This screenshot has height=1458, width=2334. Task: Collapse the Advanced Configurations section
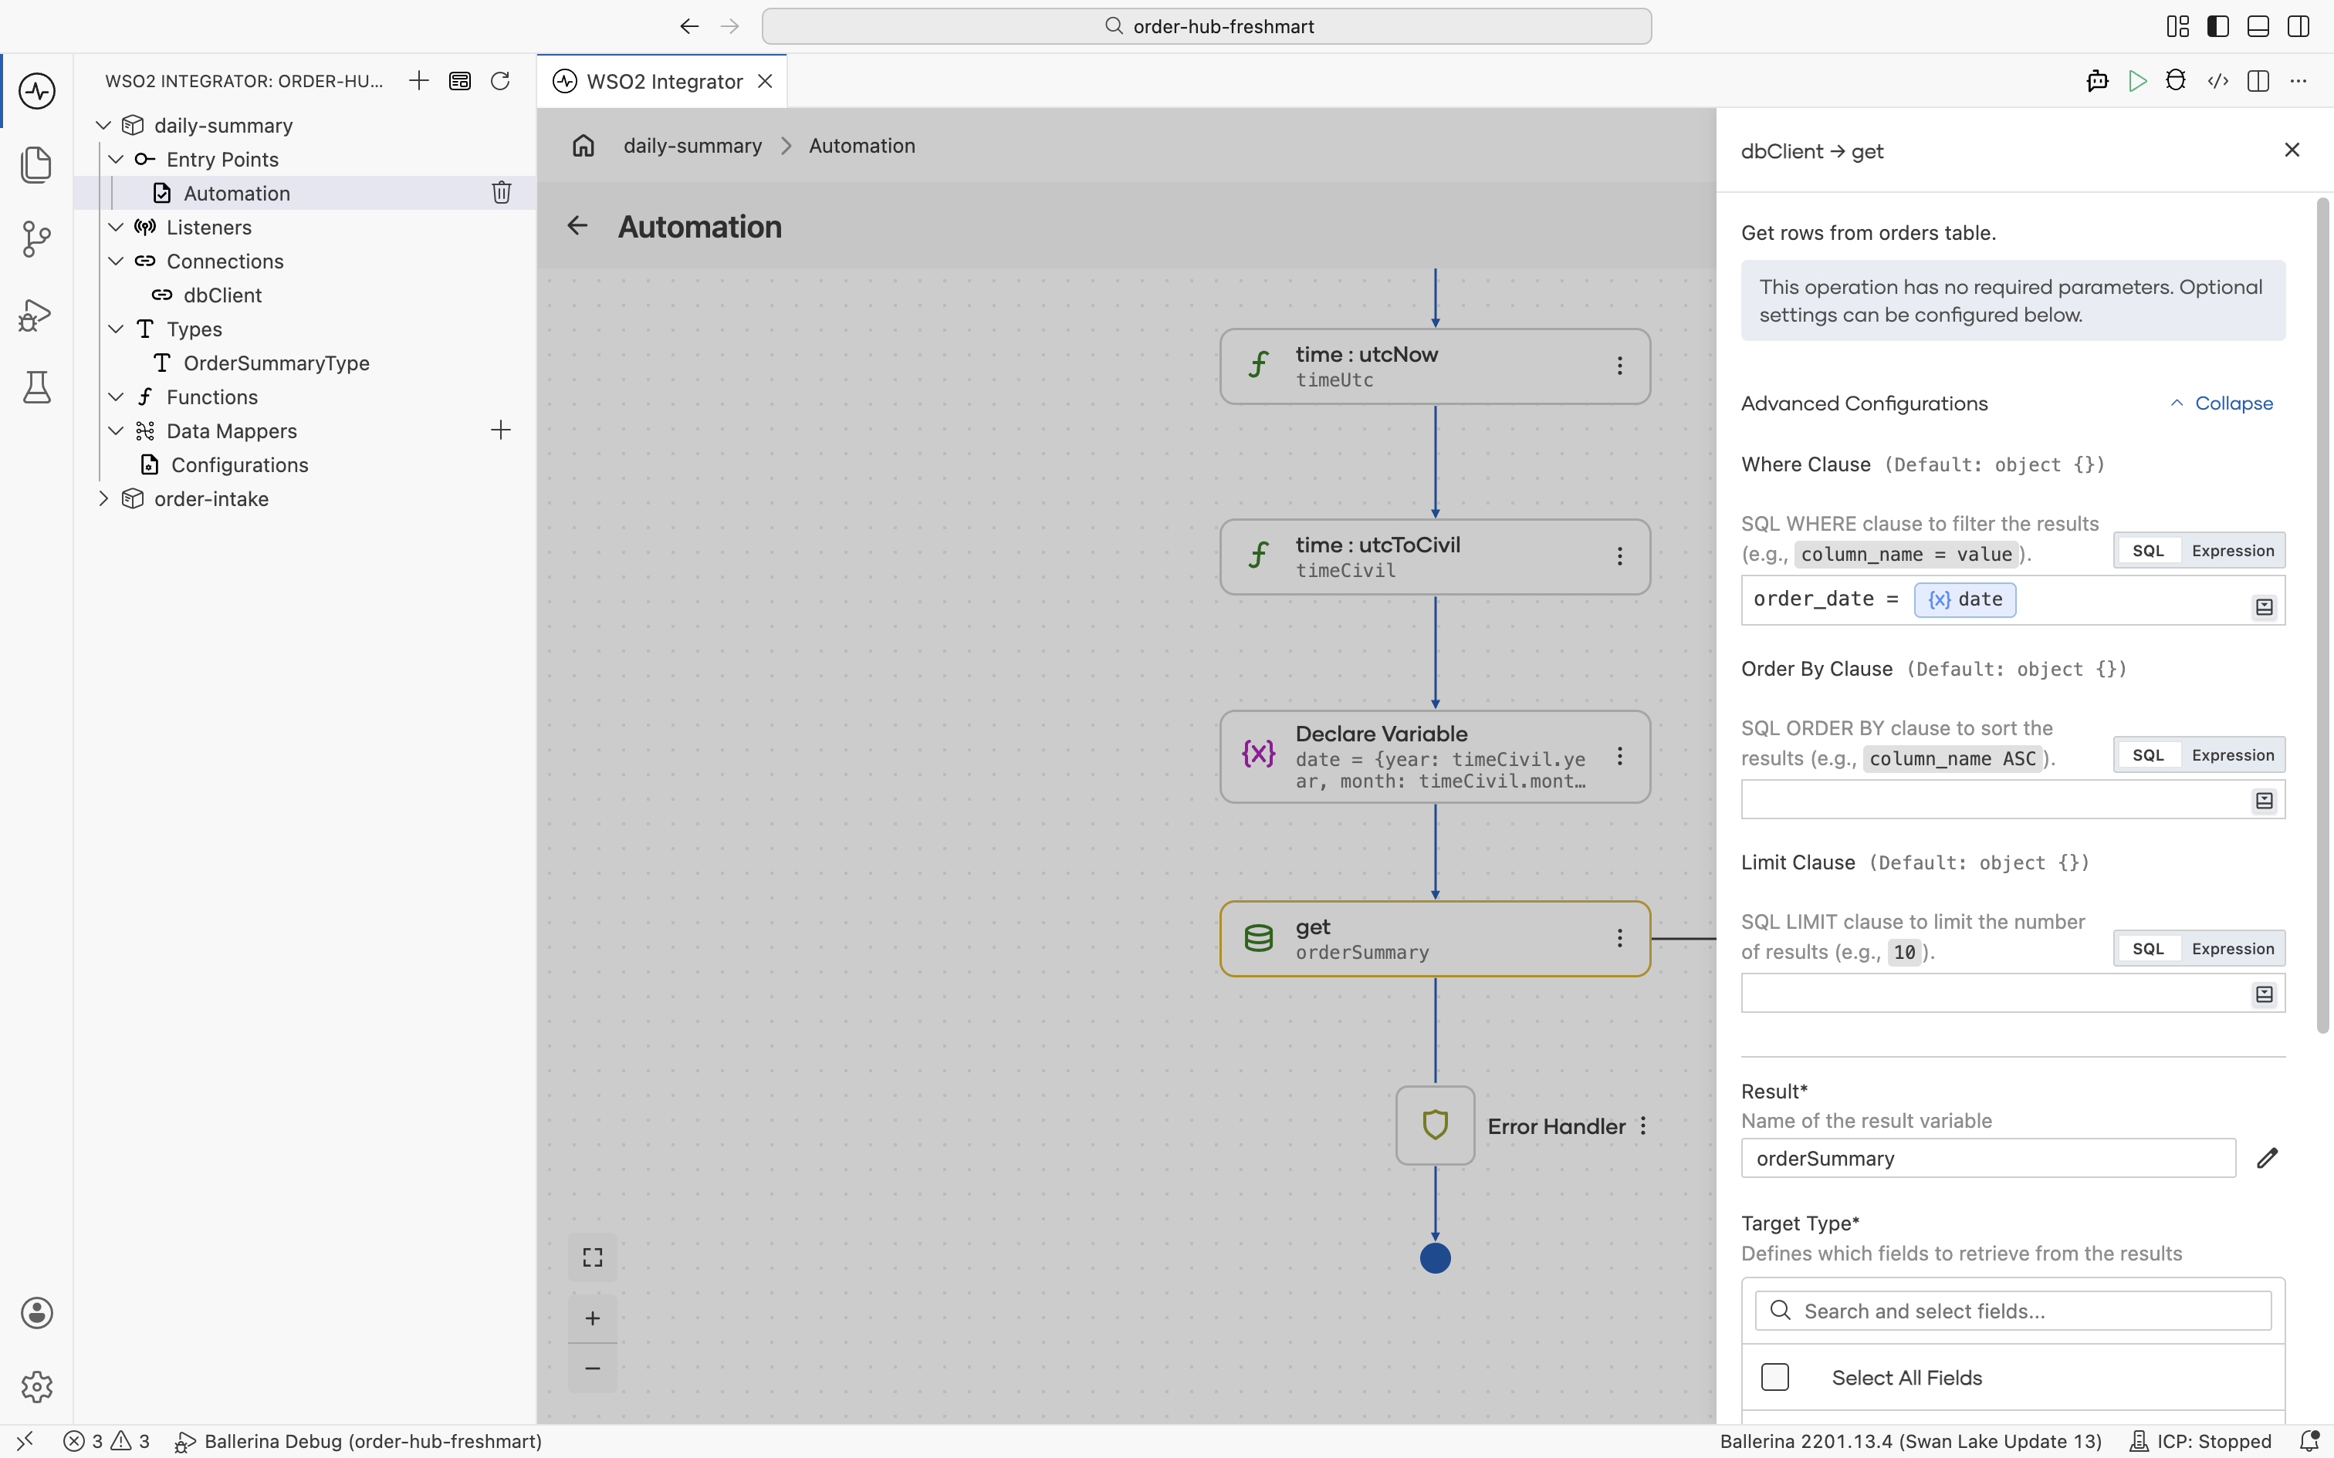(2221, 403)
